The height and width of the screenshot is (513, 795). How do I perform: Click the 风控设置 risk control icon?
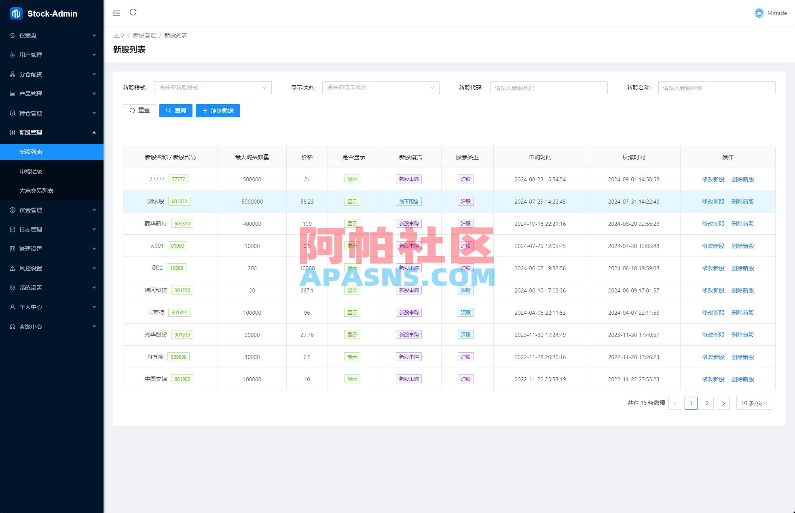click(x=12, y=268)
